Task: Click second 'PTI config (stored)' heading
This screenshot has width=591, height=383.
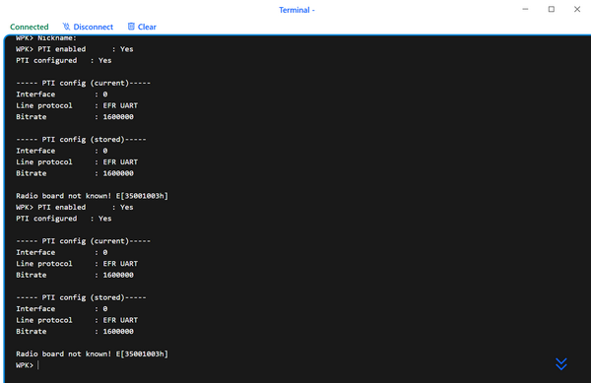Action: pos(81,297)
